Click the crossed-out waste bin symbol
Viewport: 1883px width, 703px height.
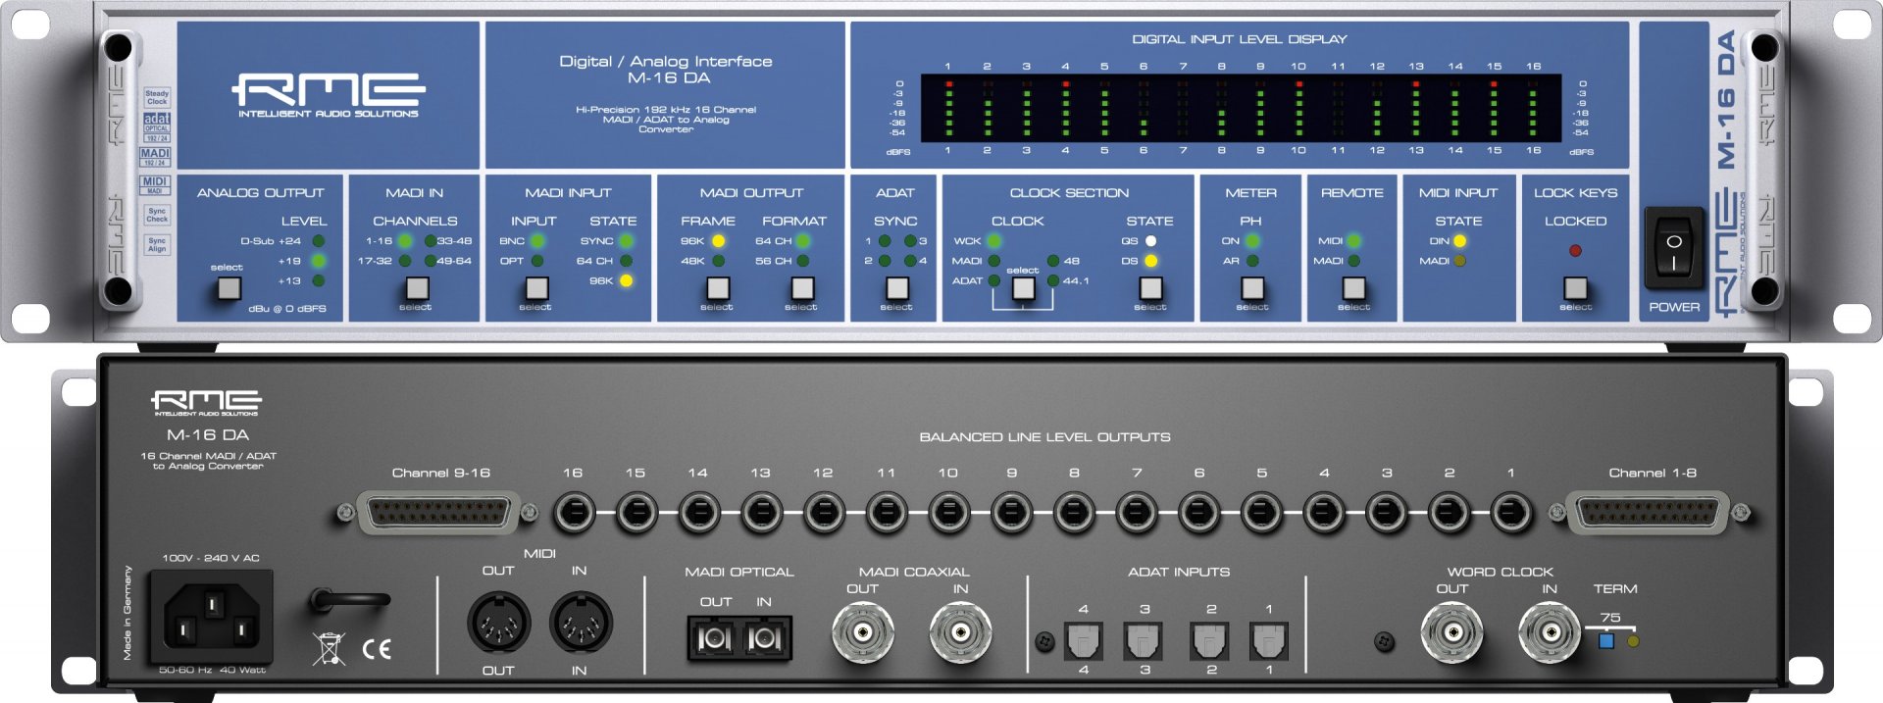tap(329, 648)
